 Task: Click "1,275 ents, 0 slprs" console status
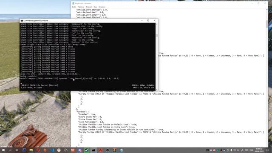click(x=31, y=88)
